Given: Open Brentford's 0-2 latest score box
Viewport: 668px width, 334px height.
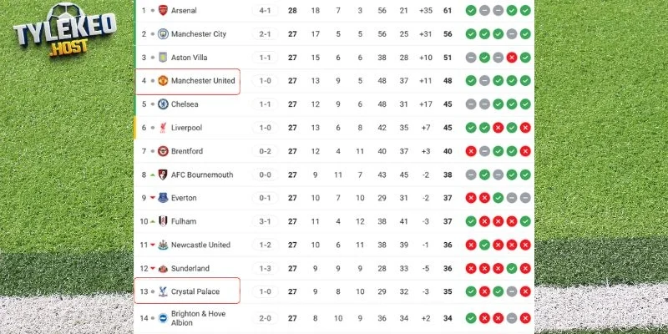Looking at the screenshot, I should click(x=265, y=151).
